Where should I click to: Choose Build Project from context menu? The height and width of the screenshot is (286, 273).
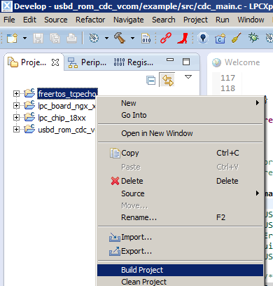click(180, 270)
